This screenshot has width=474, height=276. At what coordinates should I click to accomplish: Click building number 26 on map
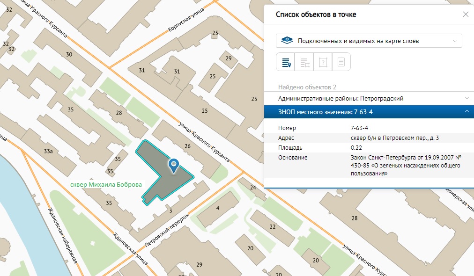(x=187, y=146)
